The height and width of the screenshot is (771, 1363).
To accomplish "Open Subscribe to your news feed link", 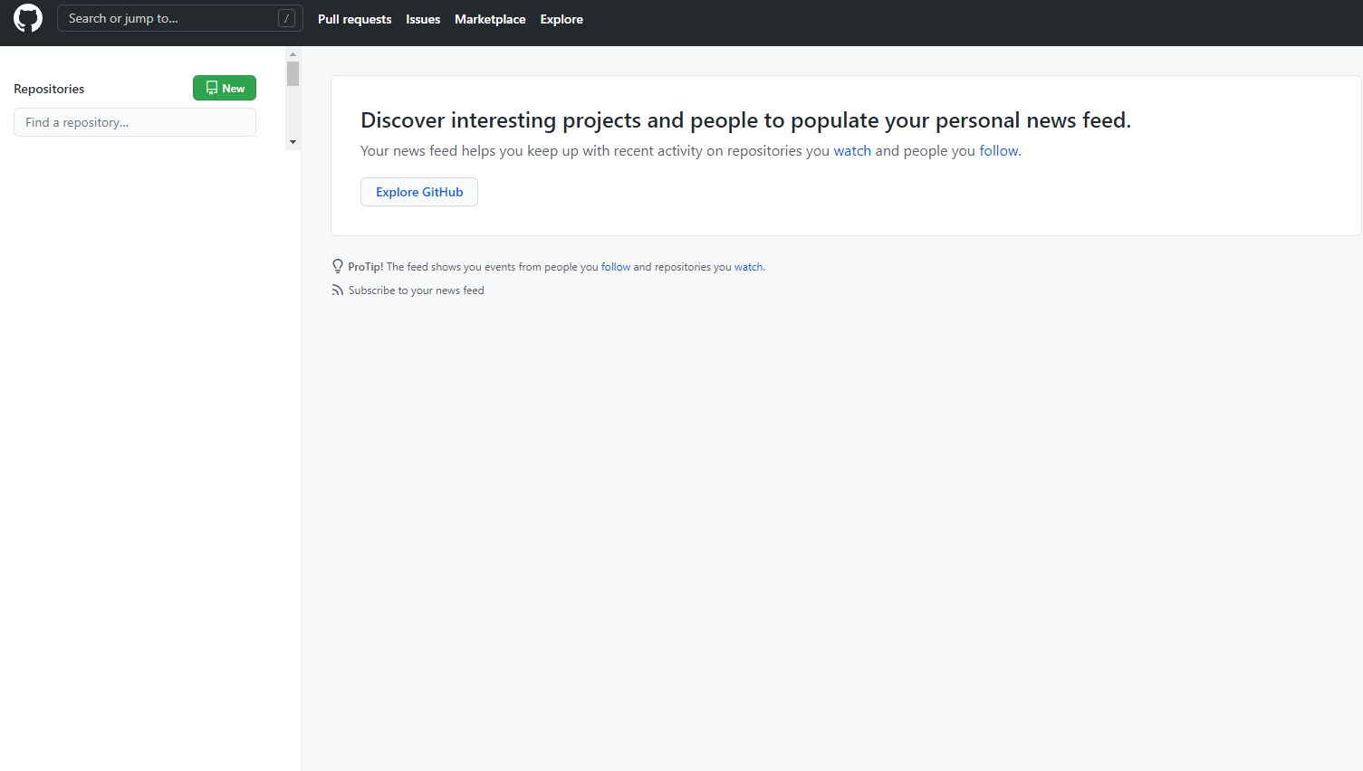I will tap(416, 290).
